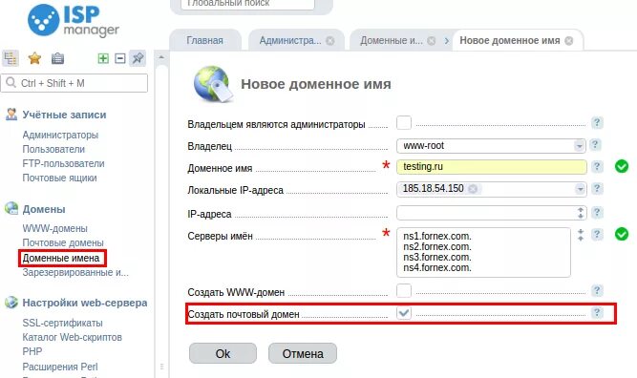The height and width of the screenshot is (378, 637).
Task: Open WWW-домены in the sidebar
Action: click(54, 228)
